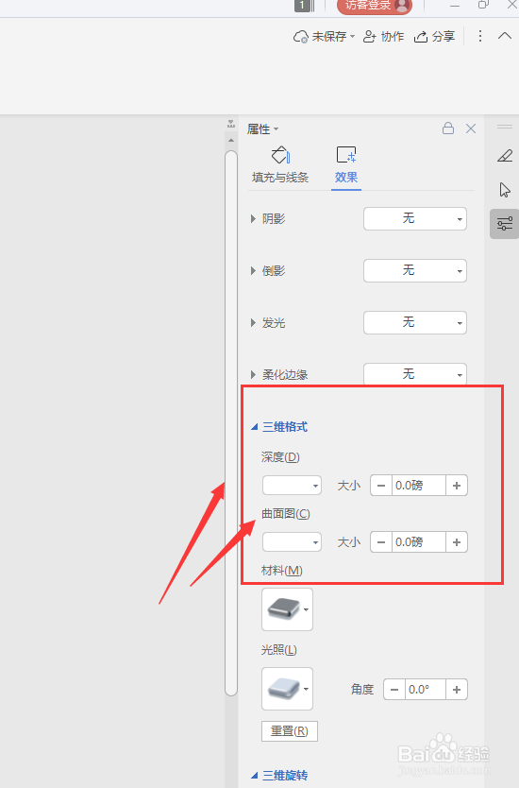Click the 重置 reset button
Screen dimensions: 519x788
coord(290,731)
